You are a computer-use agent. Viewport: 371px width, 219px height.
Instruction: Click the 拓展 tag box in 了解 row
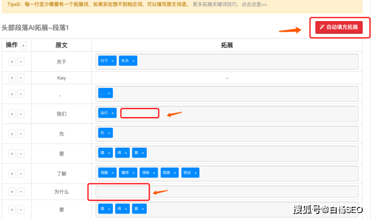227,174
